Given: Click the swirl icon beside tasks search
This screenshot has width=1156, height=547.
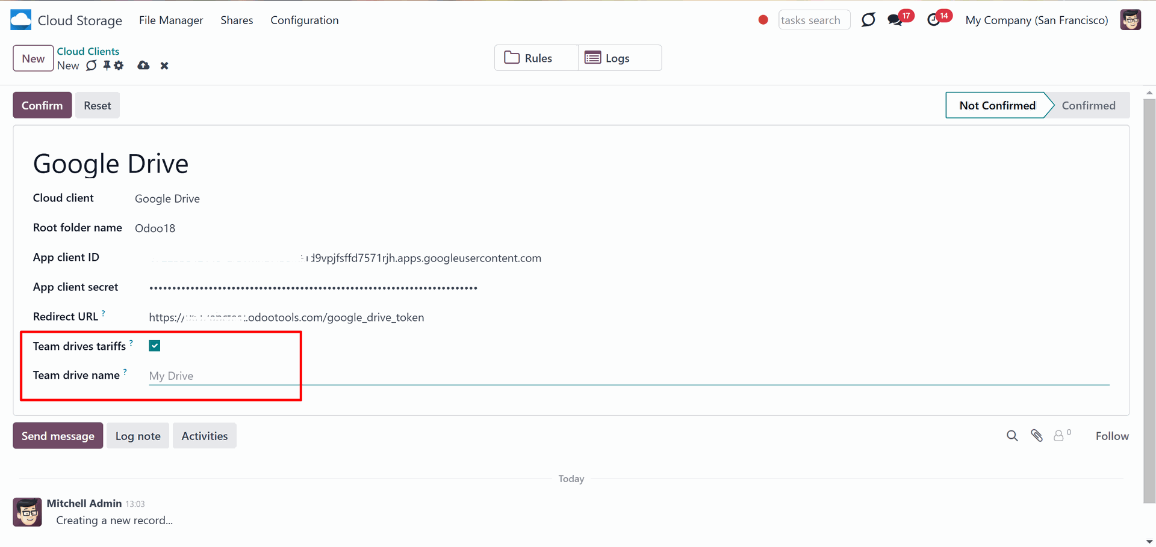Looking at the screenshot, I should (x=868, y=20).
